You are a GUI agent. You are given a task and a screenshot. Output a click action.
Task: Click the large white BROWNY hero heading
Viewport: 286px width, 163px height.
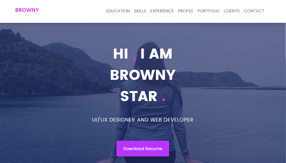coord(143,75)
